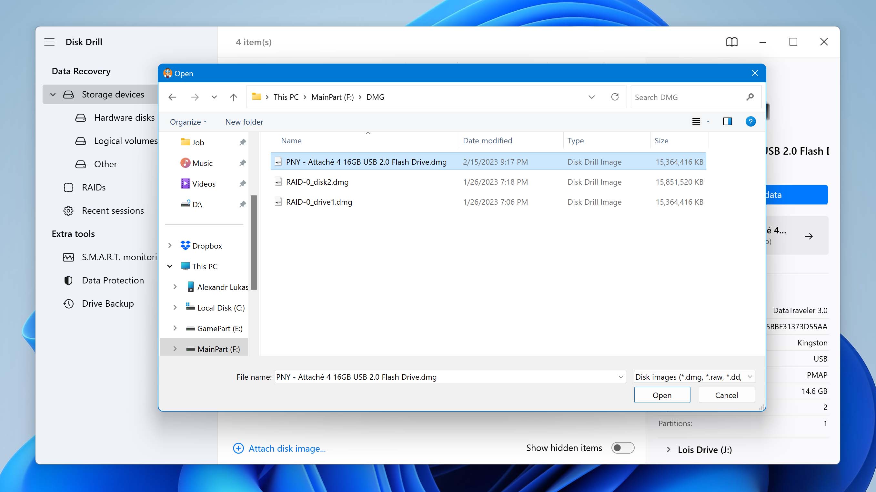Click the RAIDs icon in sidebar
This screenshot has width=876, height=492.
[x=68, y=188]
